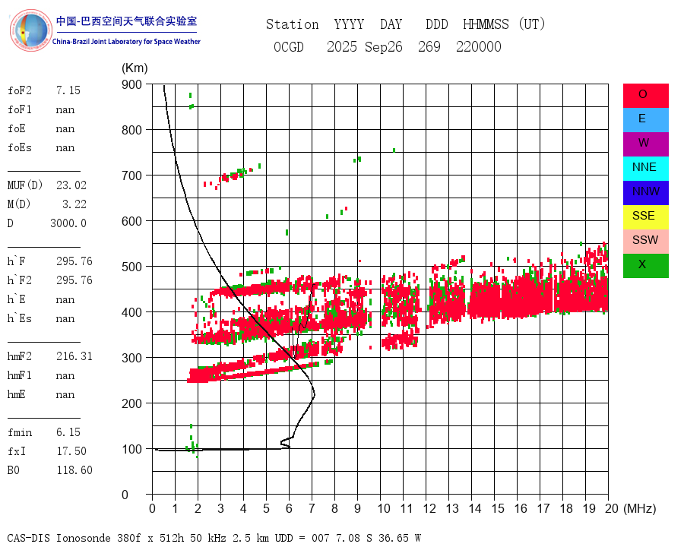
Task: Click the 10 frequency axis tick label
Action: [384, 508]
